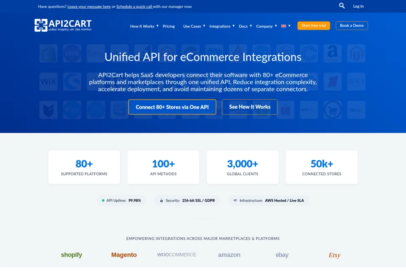406x271 pixels.
Task: Click the API2Cart logo
Action: pyautogui.click(x=63, y=25)
